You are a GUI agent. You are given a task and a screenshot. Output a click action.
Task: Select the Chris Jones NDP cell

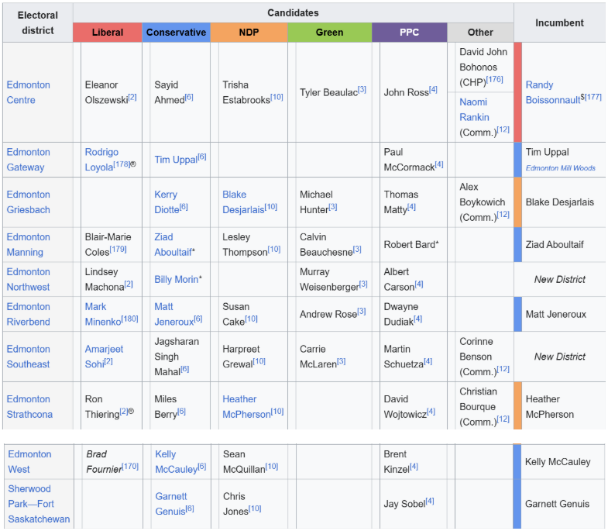tap(253, 504)
